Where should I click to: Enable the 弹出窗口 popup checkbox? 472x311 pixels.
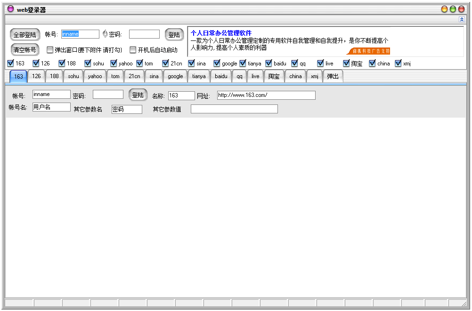click(x=50, y=49)
